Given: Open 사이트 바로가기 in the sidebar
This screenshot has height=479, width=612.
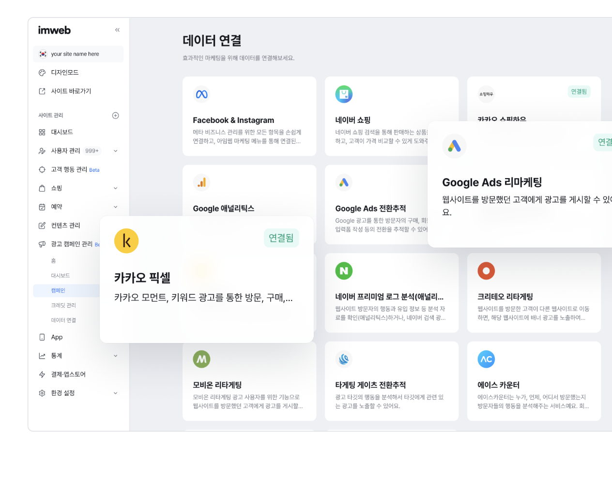Looking at the screenshot, I should click(71, 91).
